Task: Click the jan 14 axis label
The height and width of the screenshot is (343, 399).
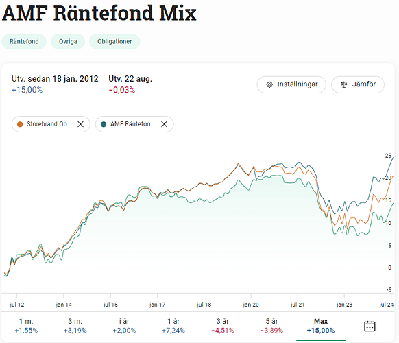Action: (x=64, y=305)
